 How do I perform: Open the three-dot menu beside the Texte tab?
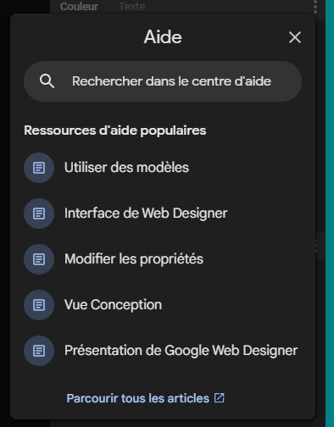[x=315, y=7]
